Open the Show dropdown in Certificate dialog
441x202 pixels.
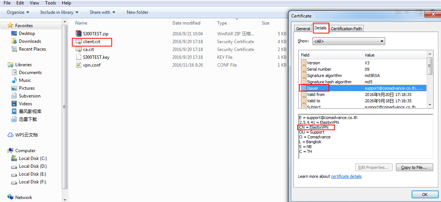(348, 41)
